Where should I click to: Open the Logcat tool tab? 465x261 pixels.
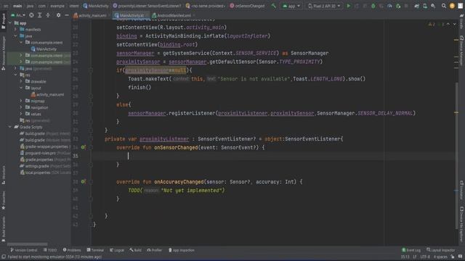coord(117,250)
